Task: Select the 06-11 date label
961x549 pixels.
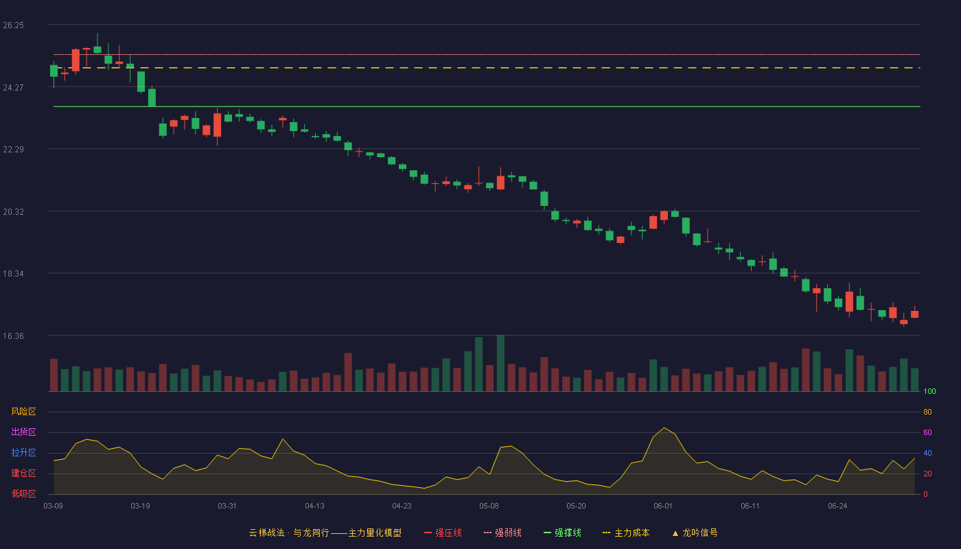Action: click(750, 506)
